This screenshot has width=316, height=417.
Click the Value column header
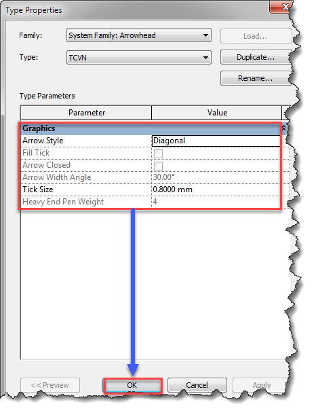pos(217,113)
